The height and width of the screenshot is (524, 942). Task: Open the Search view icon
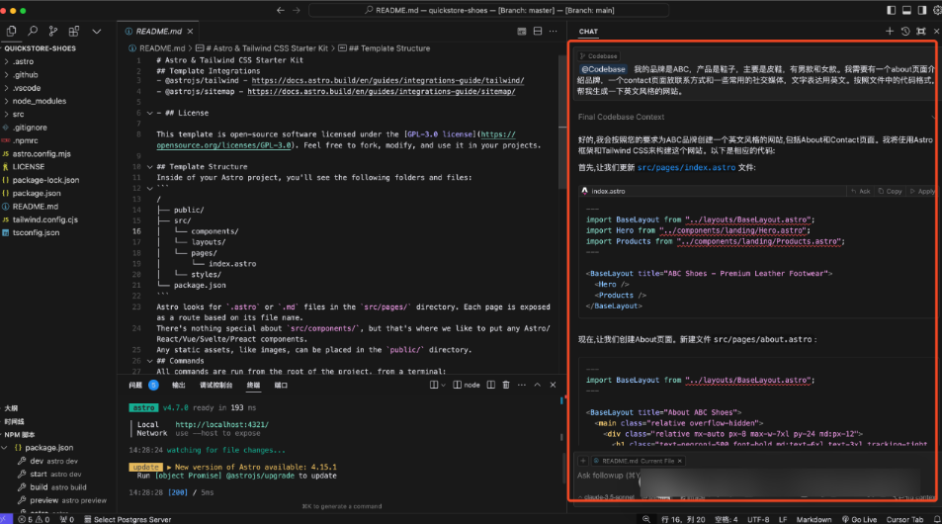pos(33,31)
